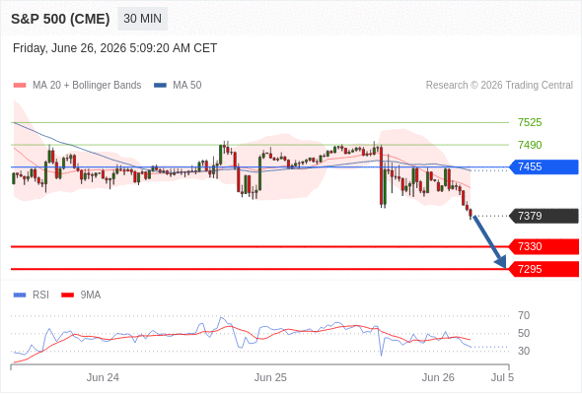Select the 7330 support price tag
This screenshot has height=394, width=582.
pyautogui.click(x=544, y=246)
